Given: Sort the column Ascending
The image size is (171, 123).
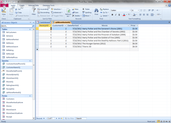Looking at the screenshot, I should click(x=43, y=9).
